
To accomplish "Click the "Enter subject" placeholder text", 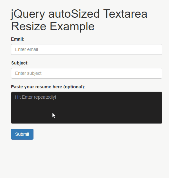I will [28, 73].
